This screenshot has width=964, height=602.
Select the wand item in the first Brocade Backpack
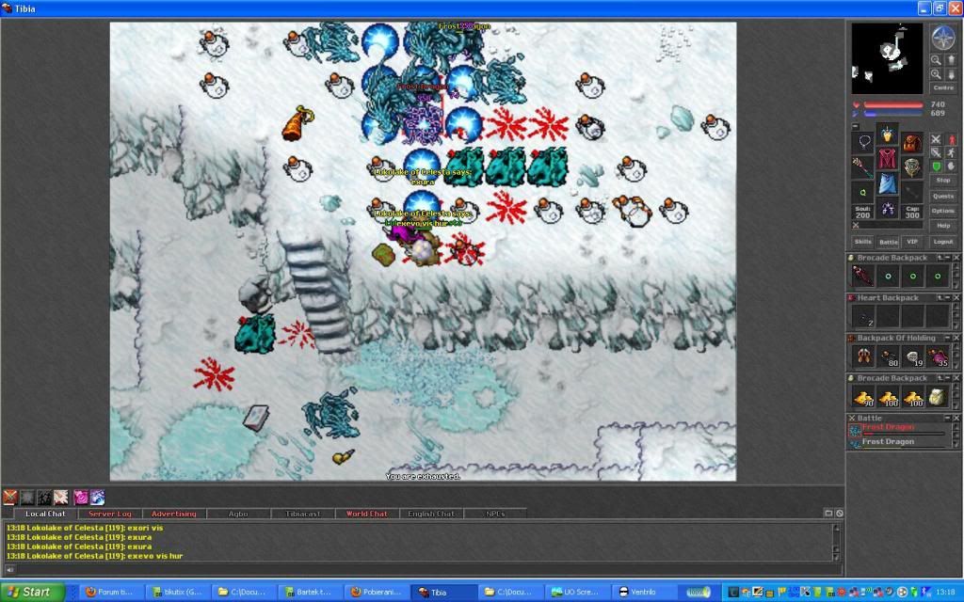point(862,276)
